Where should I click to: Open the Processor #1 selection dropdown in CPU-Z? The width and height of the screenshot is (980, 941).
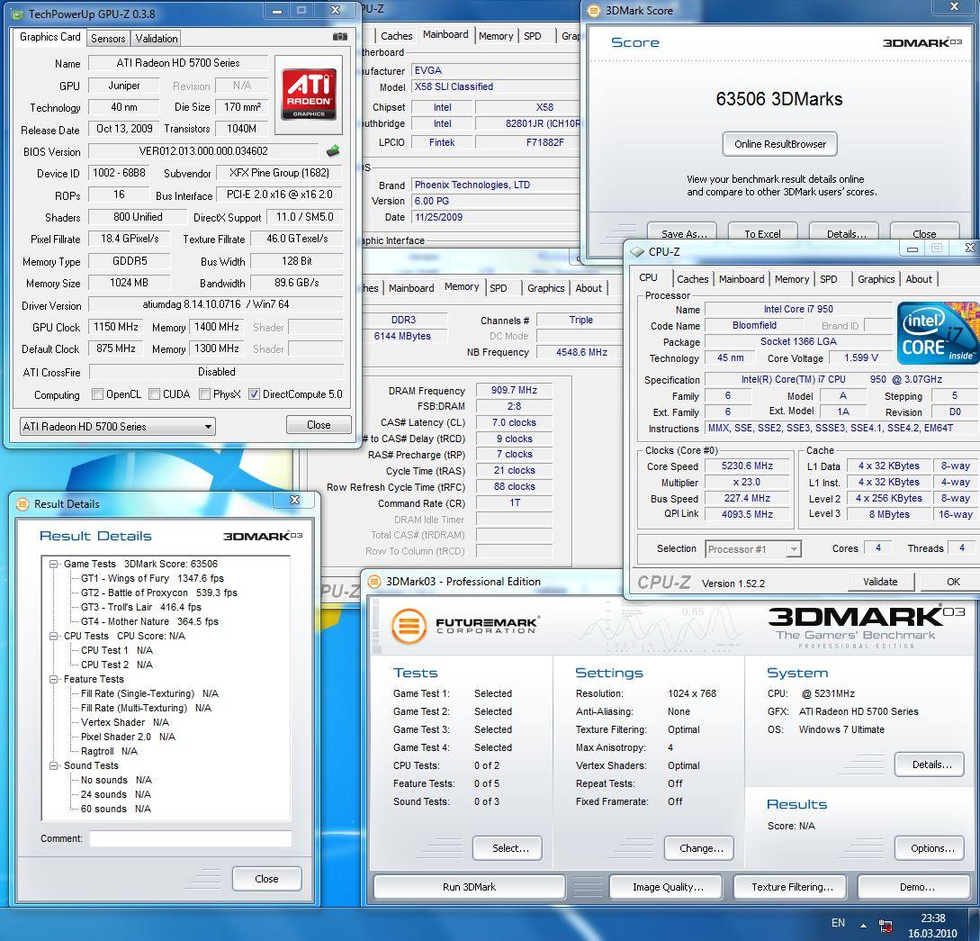coord(753,549)
